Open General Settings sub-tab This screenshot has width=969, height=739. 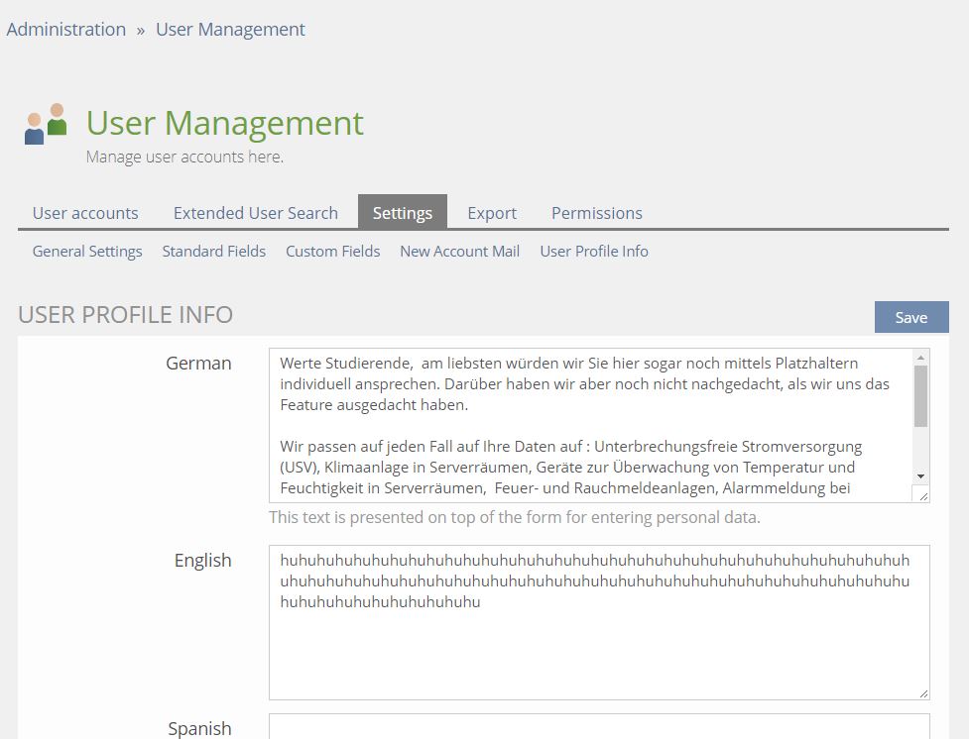tap(87, 252)
